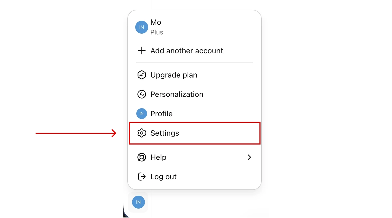Select the Upgrade plan diamond icon

[141, 75]
